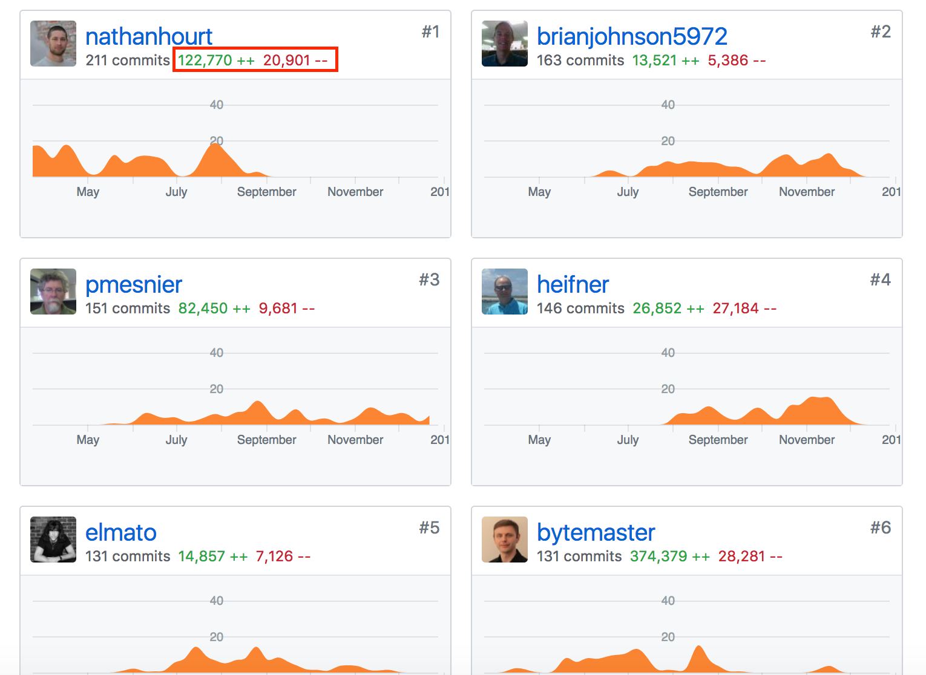View pmesnier's 151 commits
Screen dimensions: 926x675
point(128,308)
